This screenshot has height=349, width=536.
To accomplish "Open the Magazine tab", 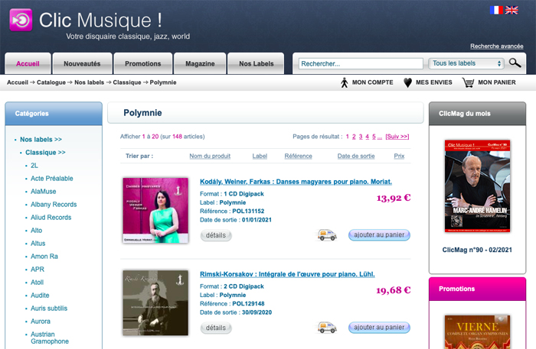I will (x=200, y=63).
